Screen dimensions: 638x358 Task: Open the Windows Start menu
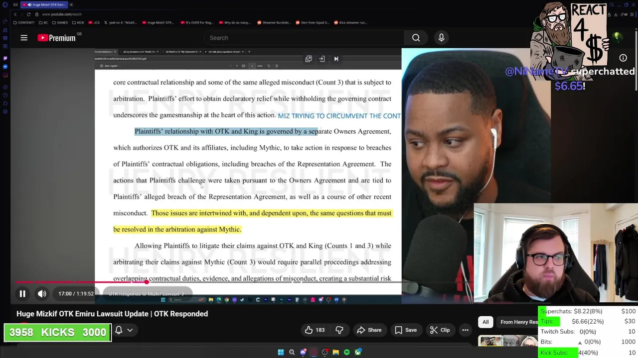click(x=281, y=353)
